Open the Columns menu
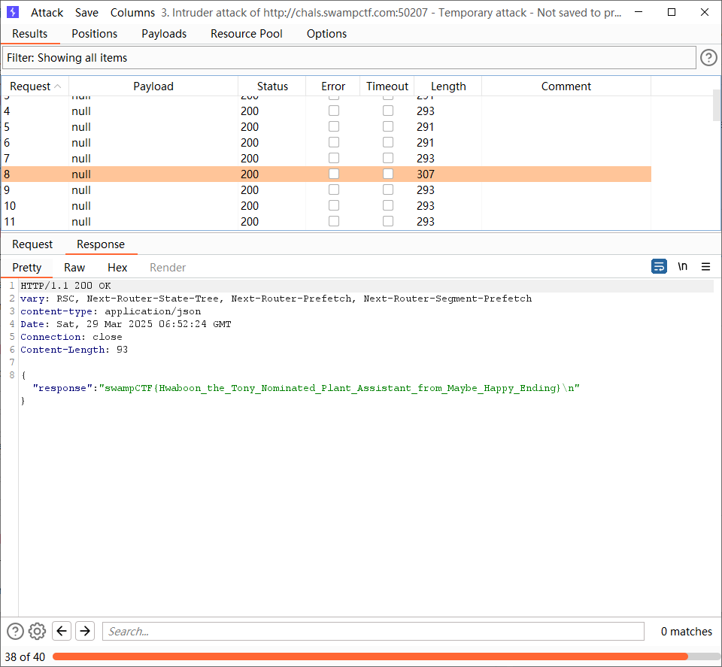The height and width of the screenshot is (667, 722). [132, 13]
